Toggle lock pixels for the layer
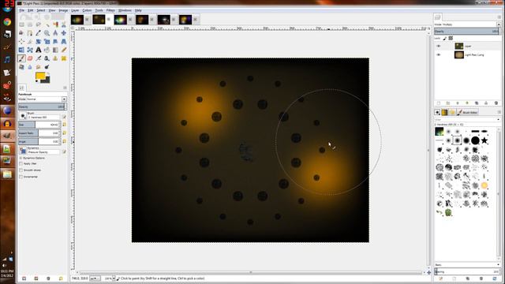 (x=445, y=39)
